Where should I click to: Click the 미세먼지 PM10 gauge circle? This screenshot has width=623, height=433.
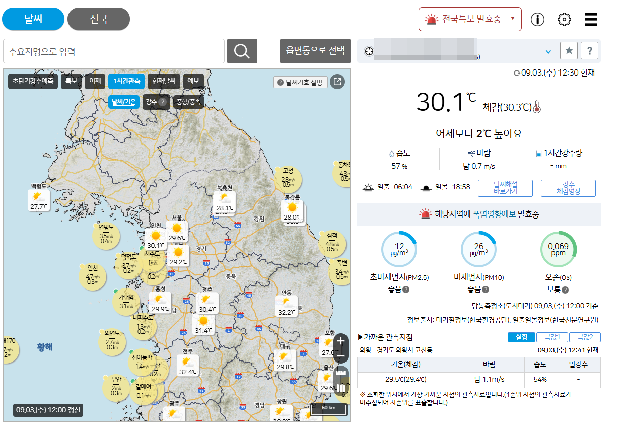[x=479, y=249]
